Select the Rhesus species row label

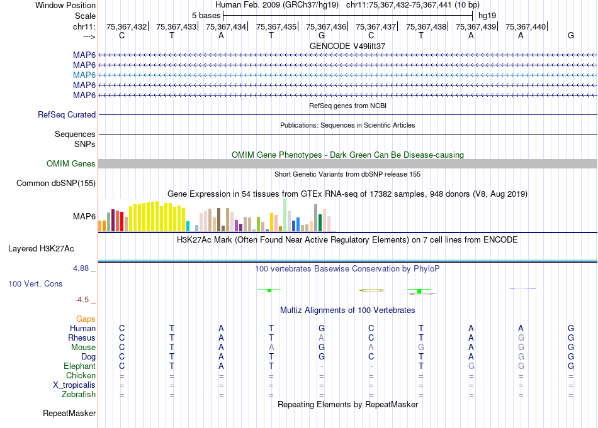click(82, 337)
